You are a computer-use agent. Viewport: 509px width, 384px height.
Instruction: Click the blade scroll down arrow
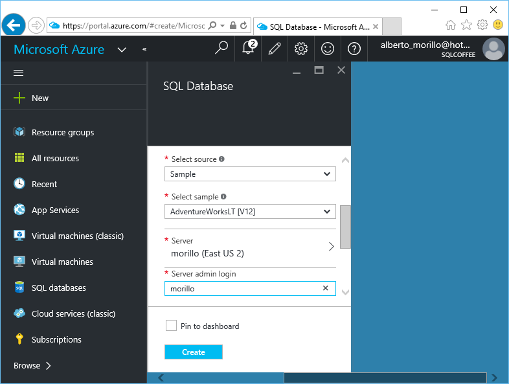click(x=345, y=292)
